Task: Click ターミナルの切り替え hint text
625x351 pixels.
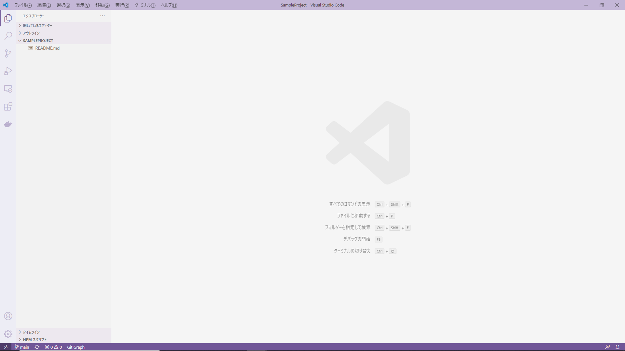Action: 352,251
